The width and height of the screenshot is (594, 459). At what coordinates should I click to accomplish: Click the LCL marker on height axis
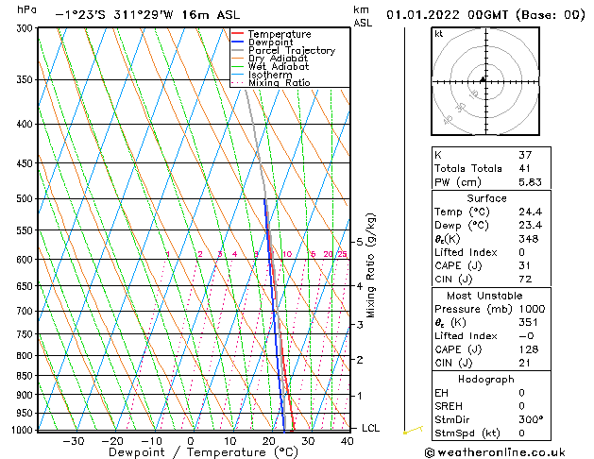370,428
